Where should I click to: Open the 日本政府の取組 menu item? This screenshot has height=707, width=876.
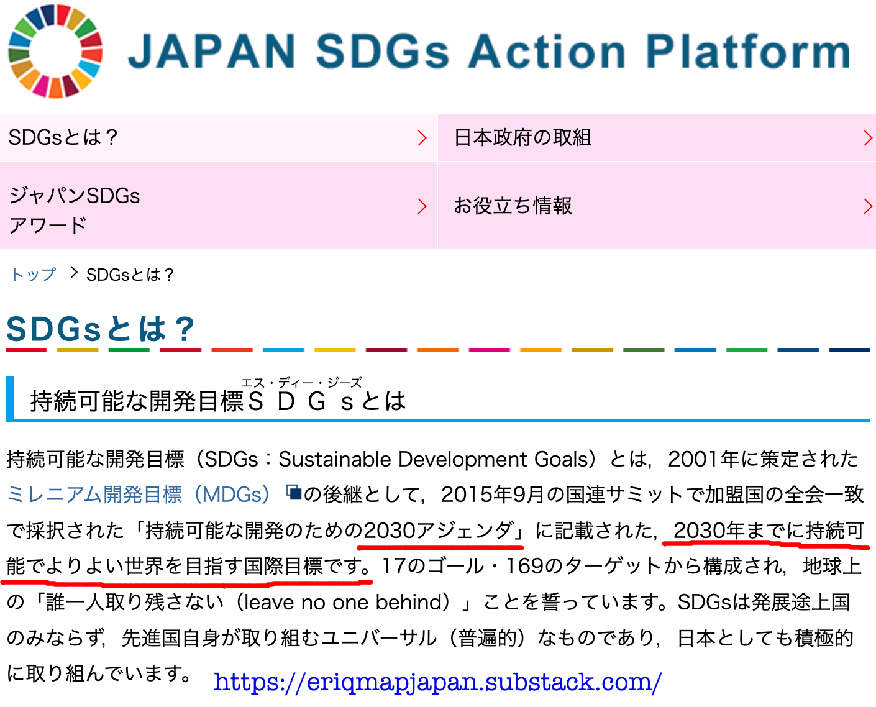pos(657,137)
